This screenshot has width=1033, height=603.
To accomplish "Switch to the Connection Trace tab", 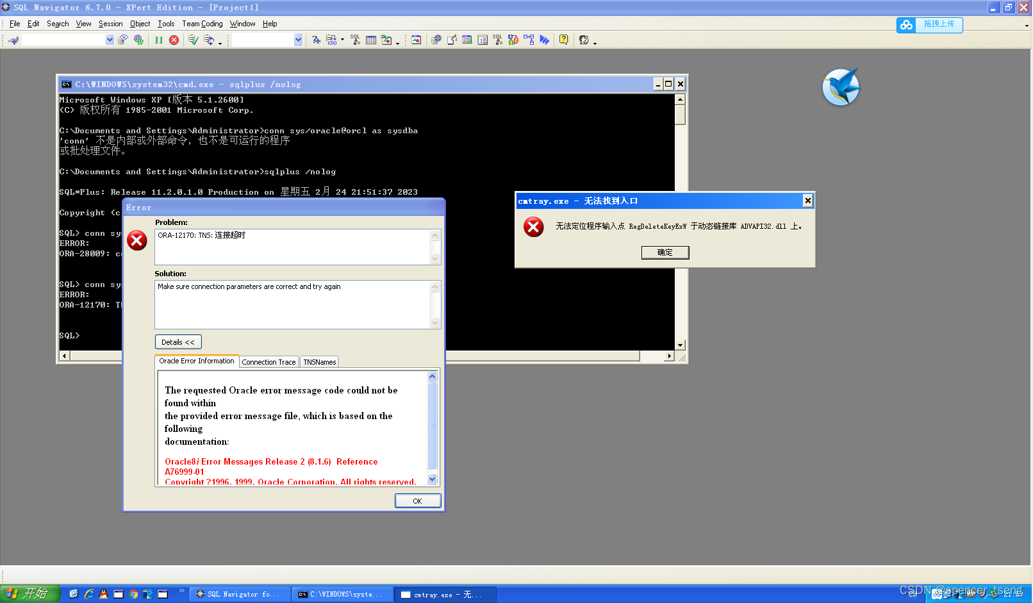I will [x=269, y=362].
